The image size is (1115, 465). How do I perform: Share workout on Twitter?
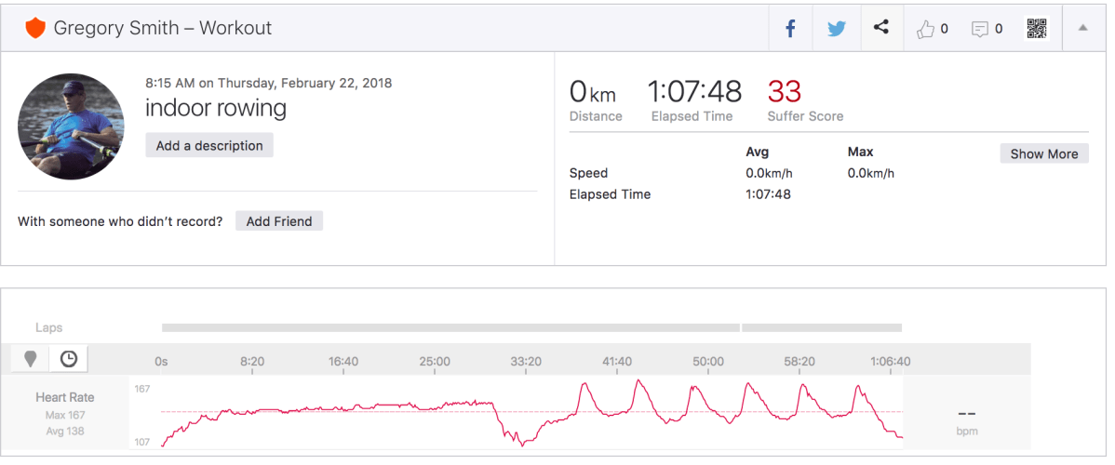pyautogui.click(x=836, y=29)
